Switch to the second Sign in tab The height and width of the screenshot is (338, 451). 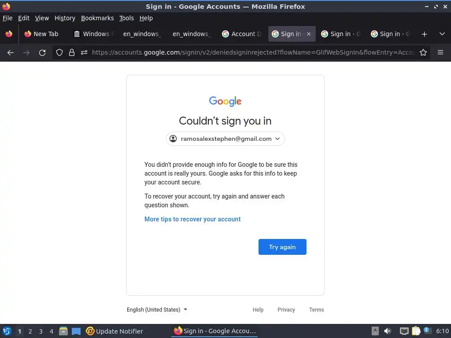coord(341,34)
